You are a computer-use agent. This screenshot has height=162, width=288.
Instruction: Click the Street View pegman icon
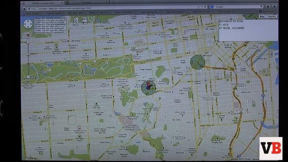[28, 35]
